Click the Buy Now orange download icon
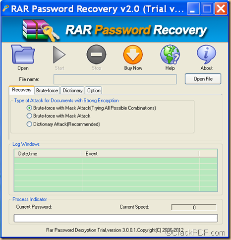 (x=133, y=55)
